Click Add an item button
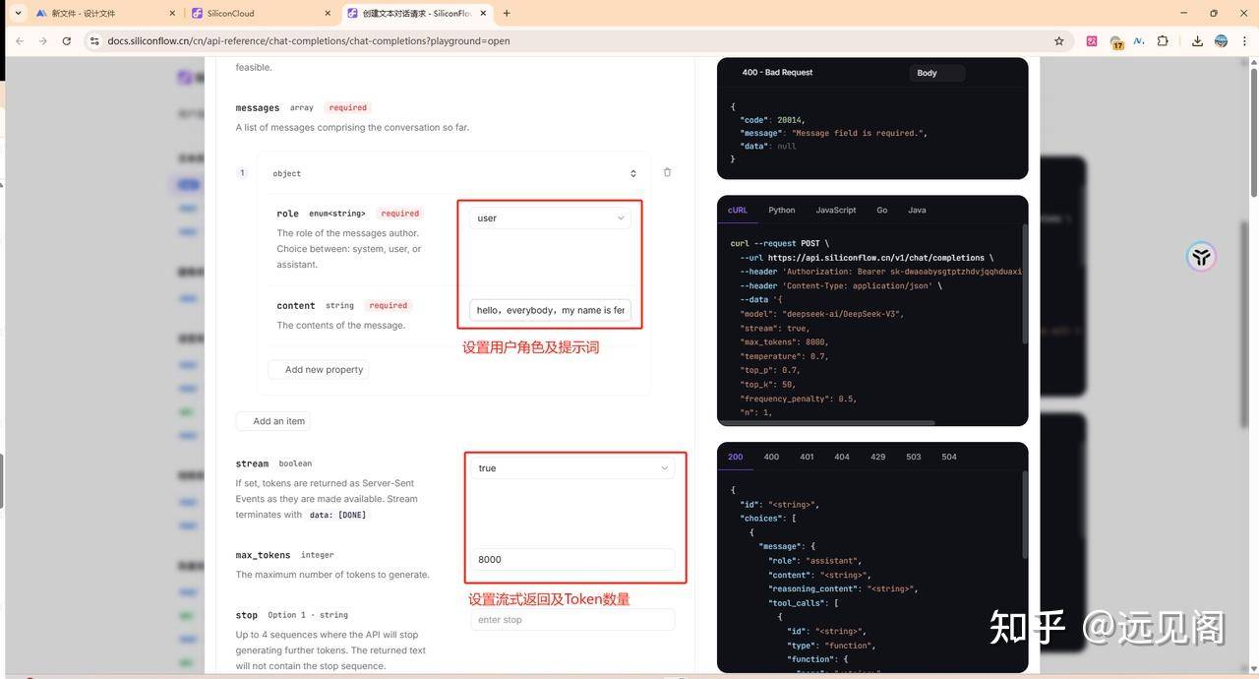1259x679 pixels. click(272, 421)
